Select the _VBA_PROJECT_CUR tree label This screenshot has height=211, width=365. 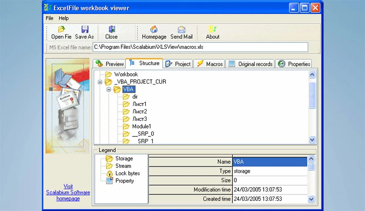click(140, 82)
